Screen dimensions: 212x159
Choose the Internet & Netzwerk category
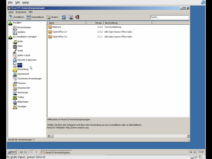pyautogui.click(x=27, y=60)
